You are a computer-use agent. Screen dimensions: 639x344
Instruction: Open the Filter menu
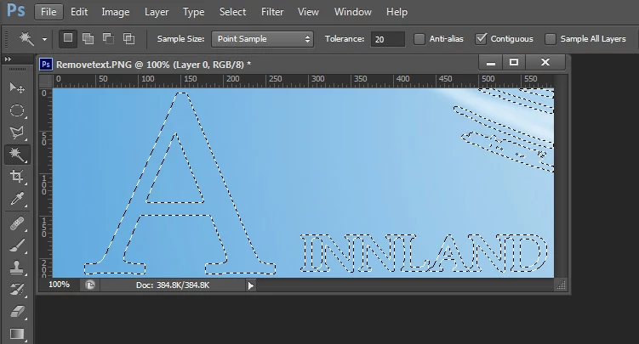tap(272, 12)
